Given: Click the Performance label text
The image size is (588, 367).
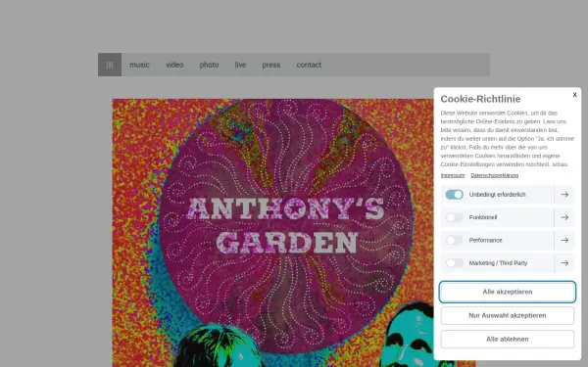Looking at the screenshot, I should coord(486,240).
